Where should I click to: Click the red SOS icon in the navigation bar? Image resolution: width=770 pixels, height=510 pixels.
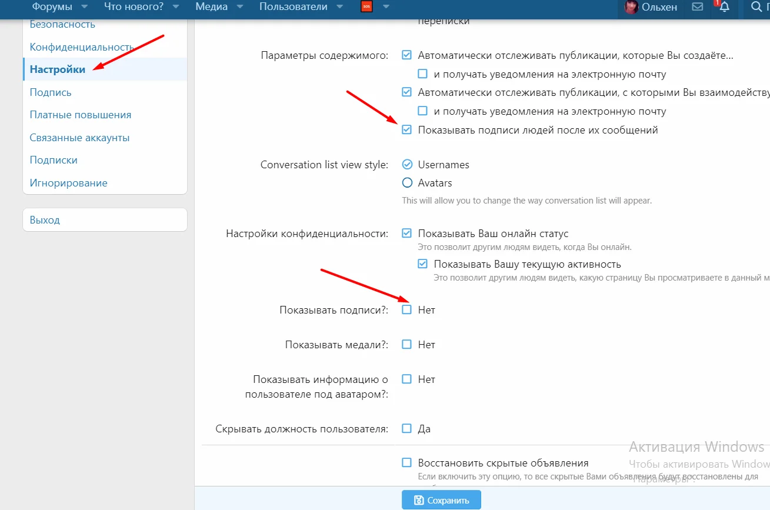click(366, 7)
